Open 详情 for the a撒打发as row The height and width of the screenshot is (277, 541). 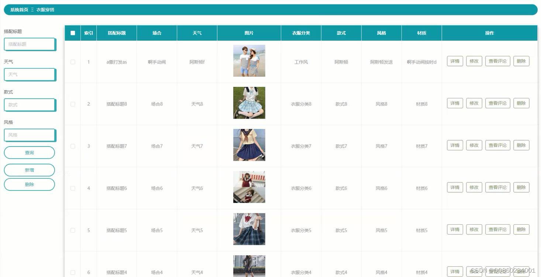[x=455, y=61]
